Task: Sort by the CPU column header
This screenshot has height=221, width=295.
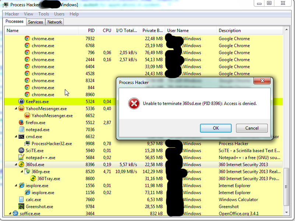Action: point(105,31)
